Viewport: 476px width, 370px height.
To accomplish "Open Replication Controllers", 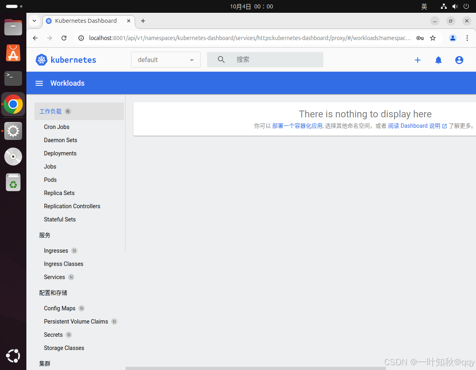I will (72, 206).
